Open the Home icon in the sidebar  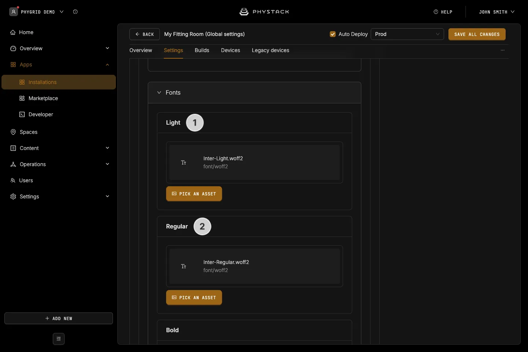tap(13, 32)
